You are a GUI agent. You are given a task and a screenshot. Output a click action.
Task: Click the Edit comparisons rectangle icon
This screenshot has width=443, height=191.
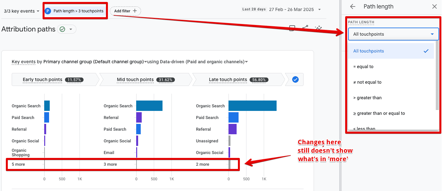pos(292,28)
